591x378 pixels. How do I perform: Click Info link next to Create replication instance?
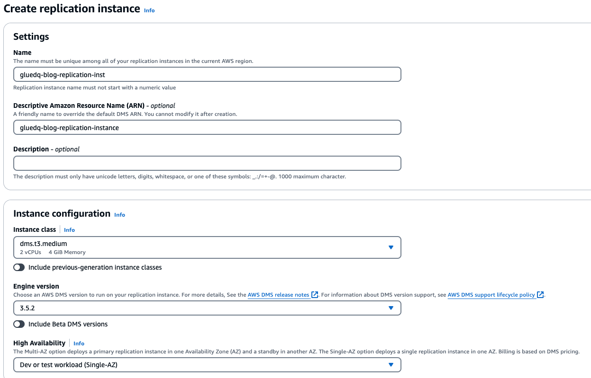coord(149,10)
